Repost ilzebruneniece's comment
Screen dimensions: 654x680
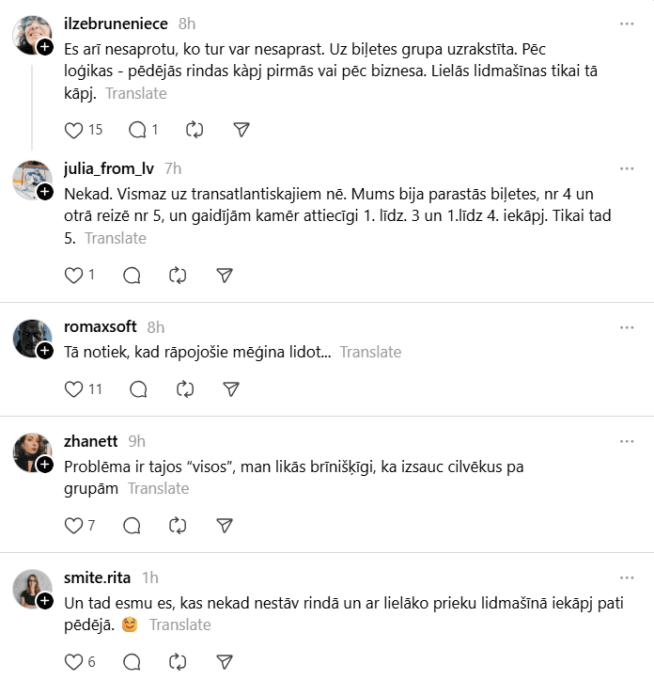click(195, 130)
